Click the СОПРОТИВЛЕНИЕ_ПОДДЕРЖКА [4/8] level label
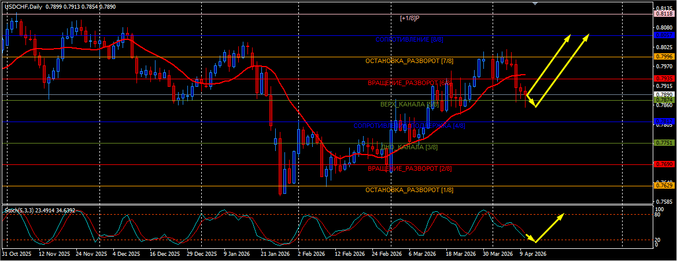The image size is (677, 261). pyautogui.click(x=409, y=126)
